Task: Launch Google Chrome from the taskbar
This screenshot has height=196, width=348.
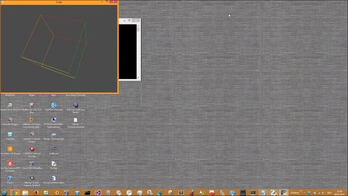Action: (15, 193)
